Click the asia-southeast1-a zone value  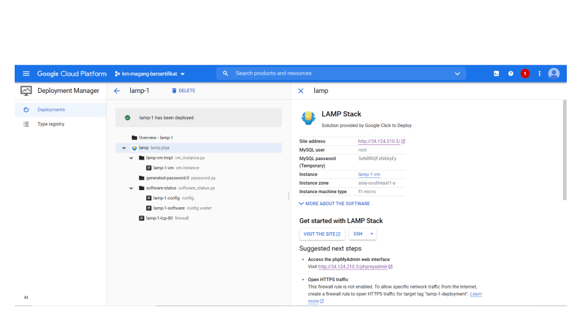click(x=377, y=183)
